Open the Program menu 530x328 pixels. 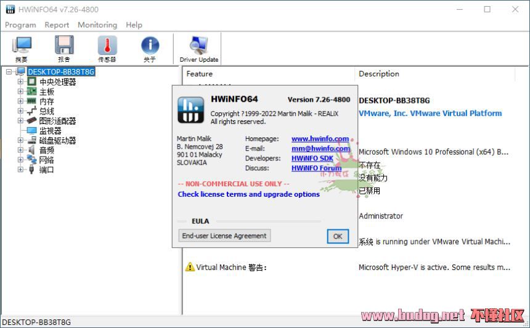click(x=20, y=25)
